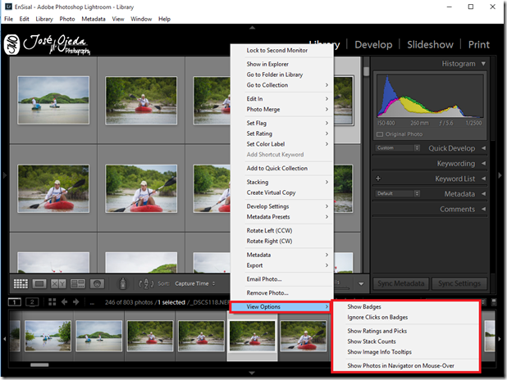Switch to Slideshow module

click(x=430, y=44)
